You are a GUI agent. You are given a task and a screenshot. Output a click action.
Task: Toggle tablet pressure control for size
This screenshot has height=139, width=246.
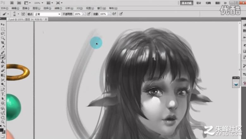pos(121,14)
